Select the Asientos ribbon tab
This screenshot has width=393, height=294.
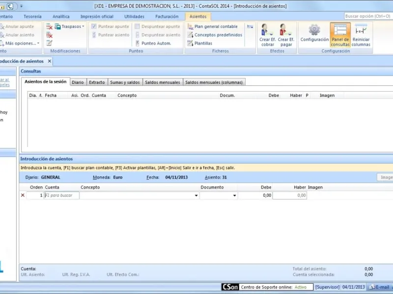198,17
